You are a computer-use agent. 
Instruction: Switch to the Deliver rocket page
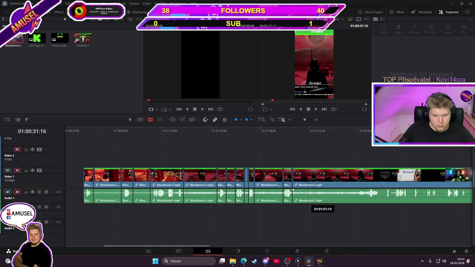tap(327, 251)
